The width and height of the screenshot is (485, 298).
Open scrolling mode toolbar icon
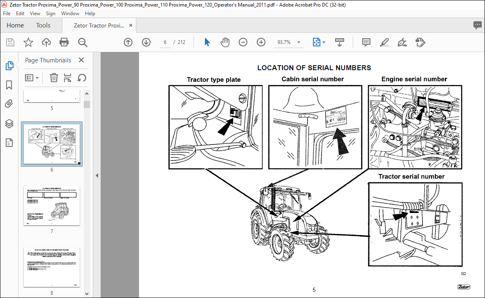click(x=340, y=42)
